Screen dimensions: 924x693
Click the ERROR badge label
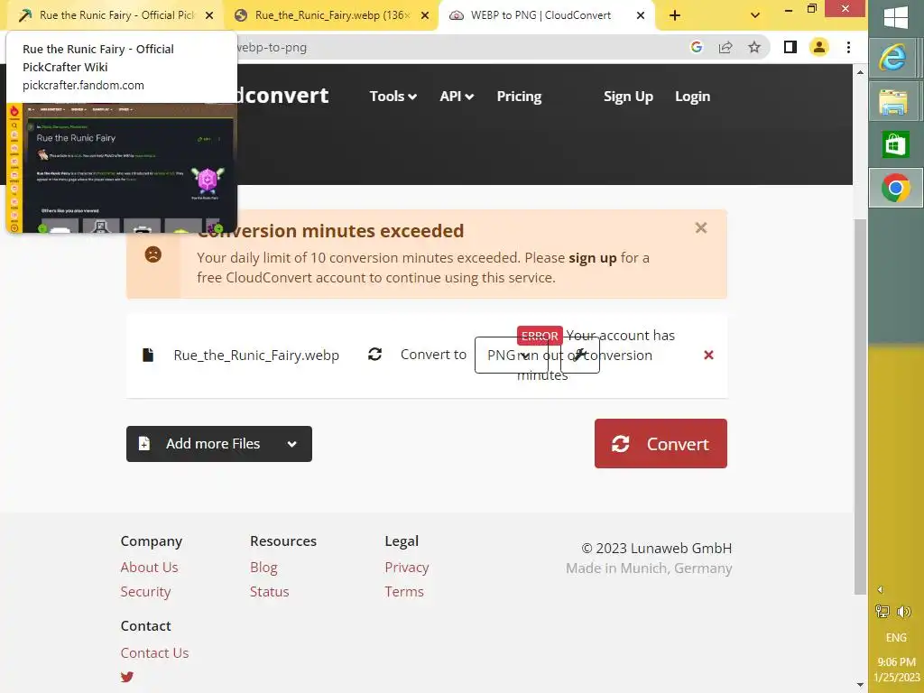click(x=540, y=336)
